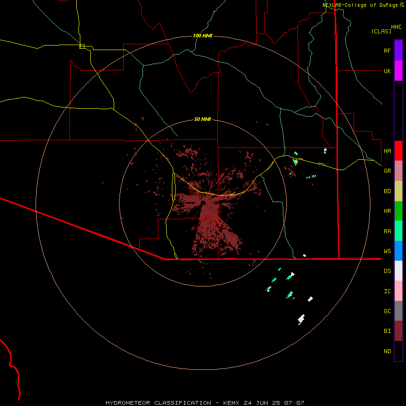This screenshot has width=406, height=406.
Task: Click the "BD" legend label
Action: (387, 191)
